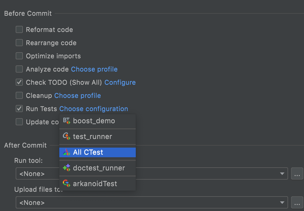Screen dimensions: 304x211
Task: Enable Optimize imports option
Action: tap(19, 56)
